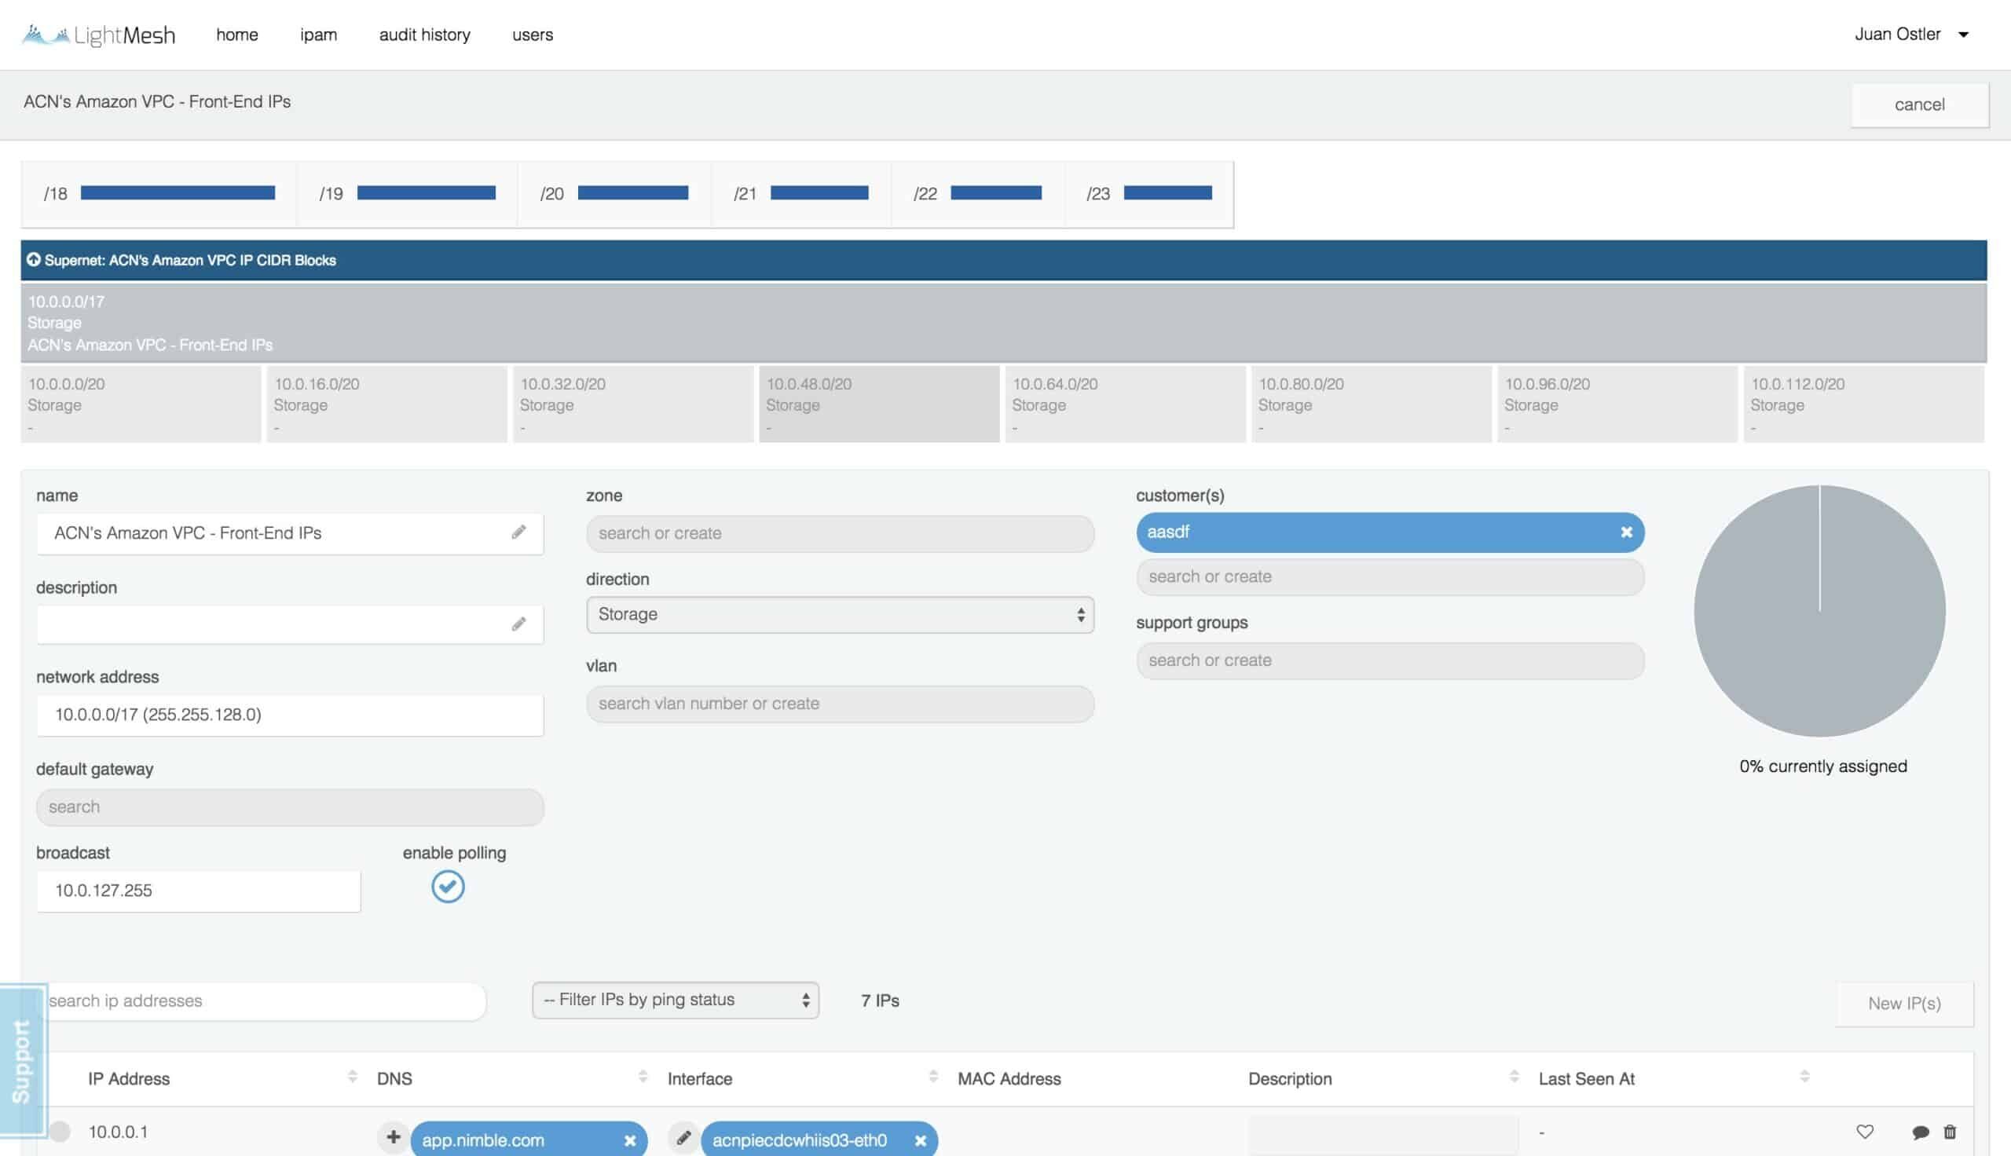Click the support groups search field
Image resolution: width=2011 pixels, height=1156 pixels.
[x=1390, y=660]
